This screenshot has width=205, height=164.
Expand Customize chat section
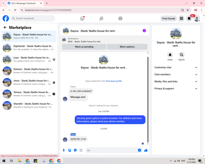coord(176,67)
